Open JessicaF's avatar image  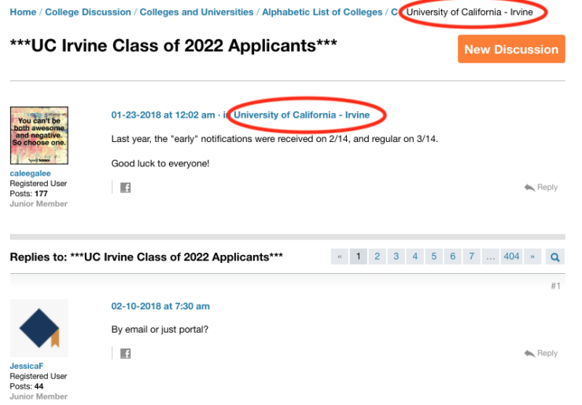[x=39, y=328]
